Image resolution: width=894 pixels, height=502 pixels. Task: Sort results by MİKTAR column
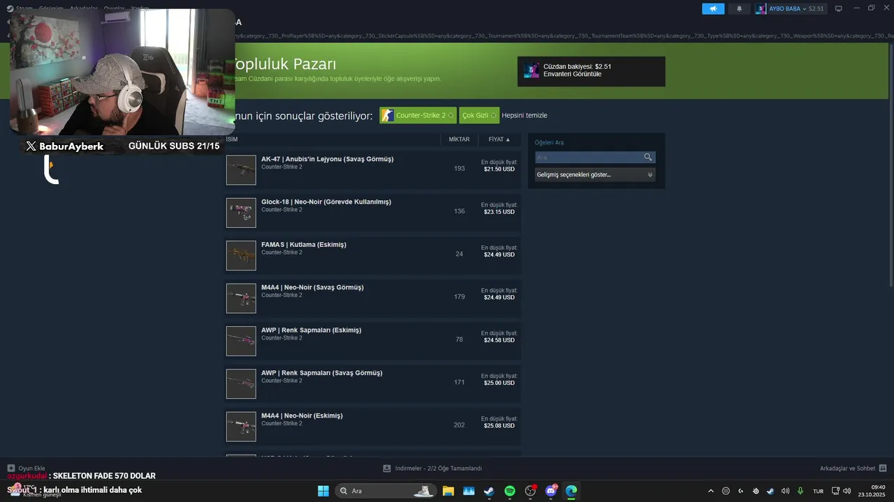click(x=459, y=139)
